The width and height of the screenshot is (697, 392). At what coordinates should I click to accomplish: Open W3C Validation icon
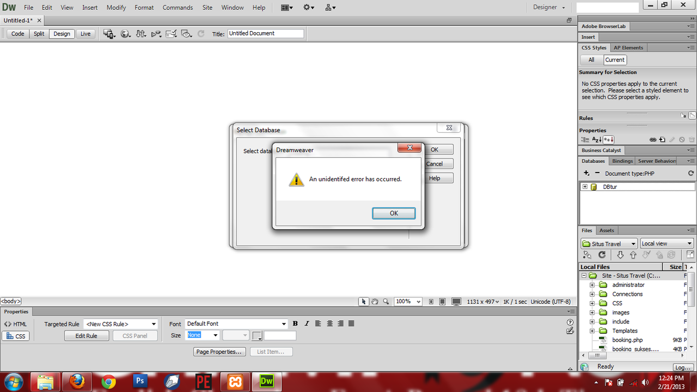pos(156,34)
